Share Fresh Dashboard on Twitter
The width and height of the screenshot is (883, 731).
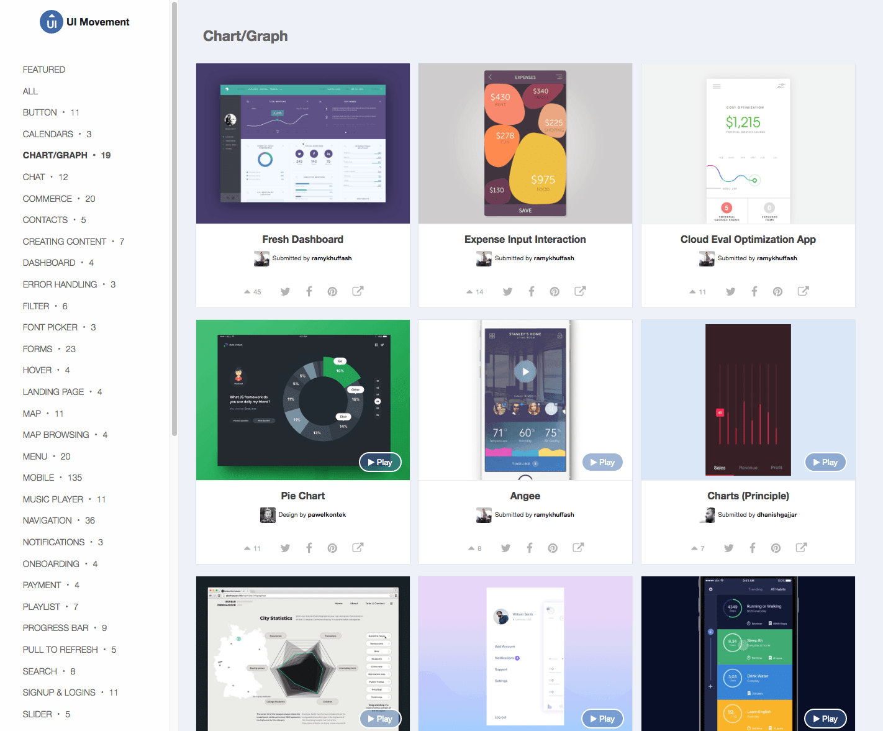(x=285, y=291)
